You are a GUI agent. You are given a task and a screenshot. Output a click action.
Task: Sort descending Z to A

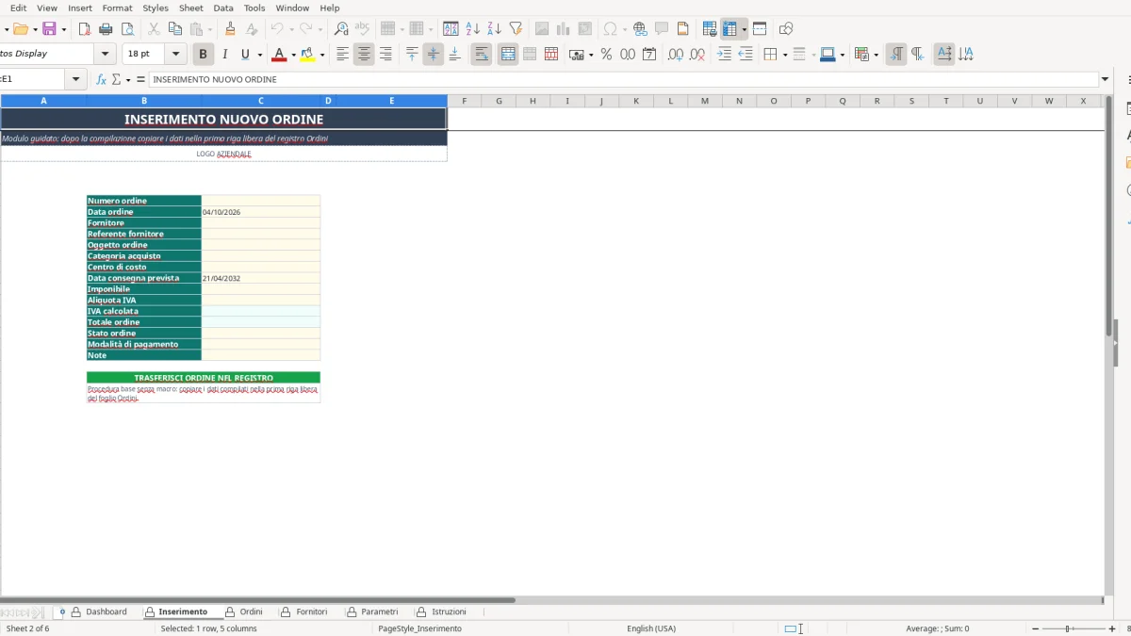click(494, 29)
